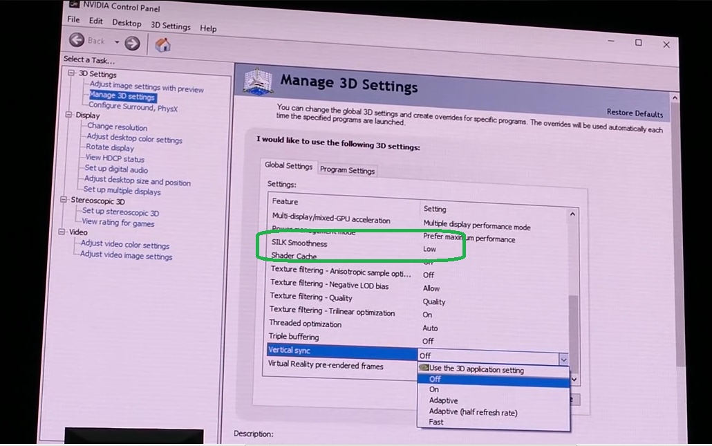Open Change resolution page

click(117, 127)
